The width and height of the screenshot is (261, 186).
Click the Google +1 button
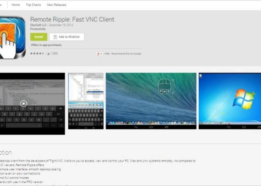pyautogui.click(x=100, y=54)
